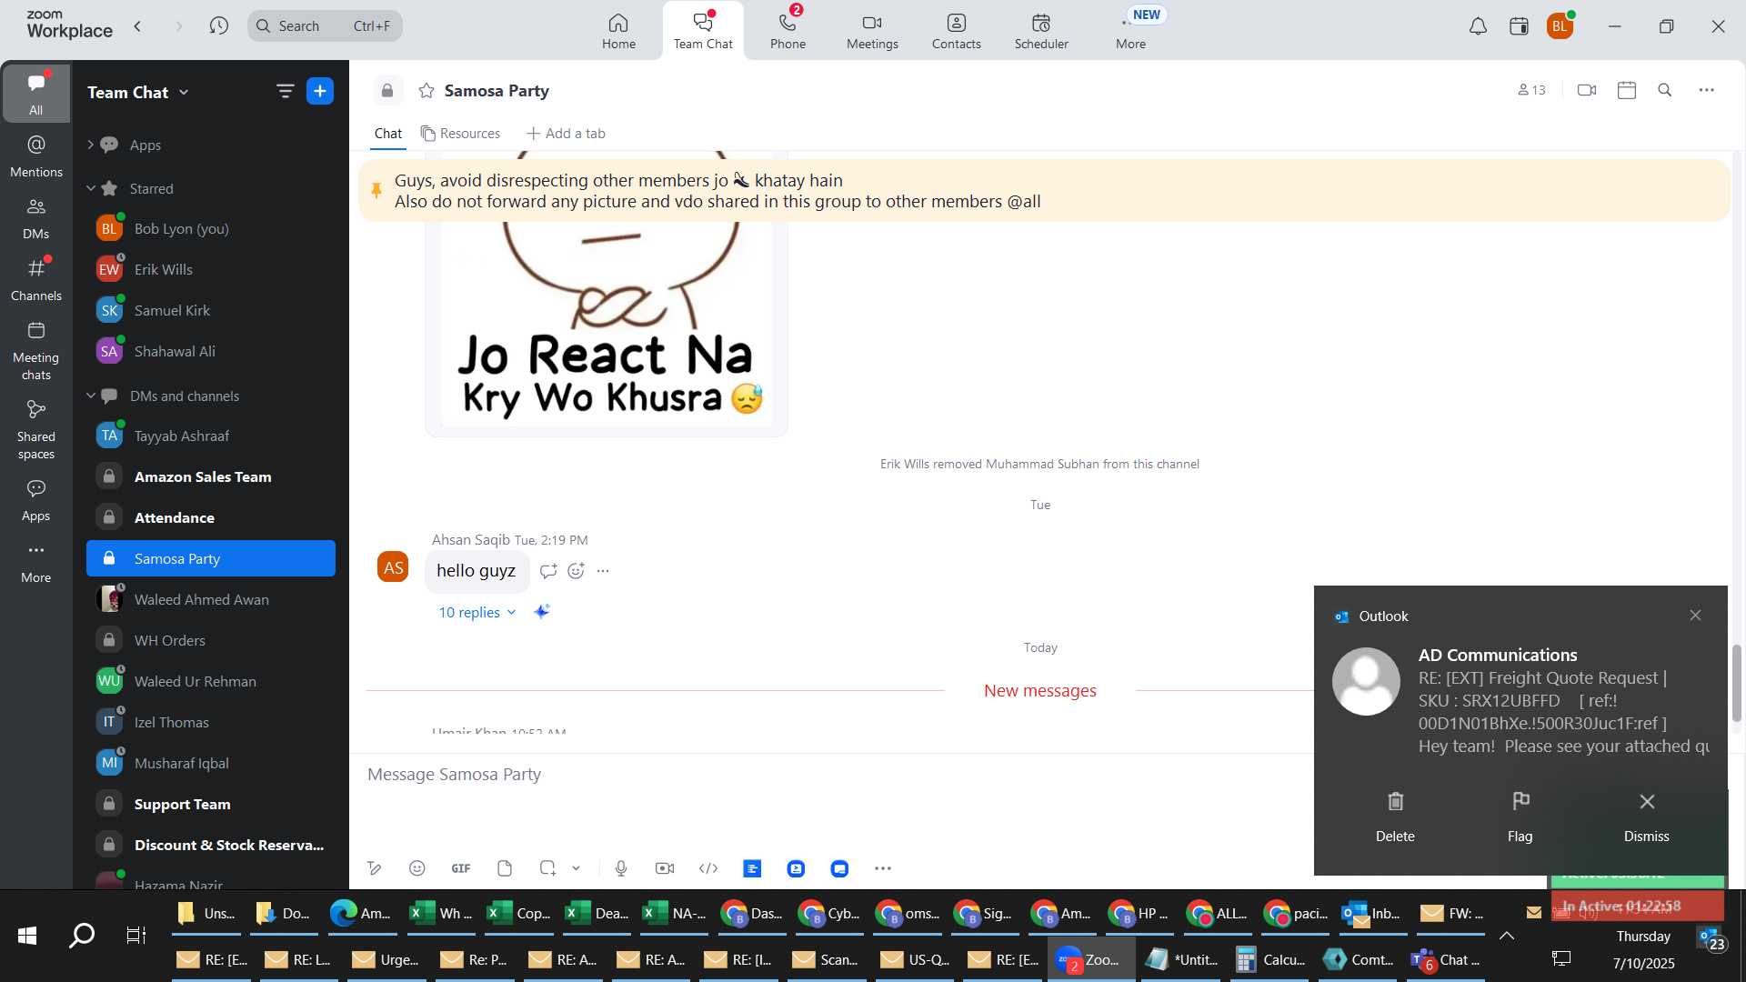Click the screenshot capture icon
The height and width of the screenshot is (982, 1746).
click(x=547, y=868)
